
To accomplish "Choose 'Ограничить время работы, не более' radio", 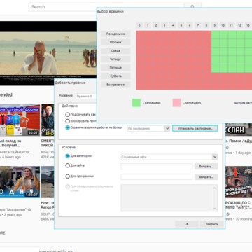I will 68,127.
